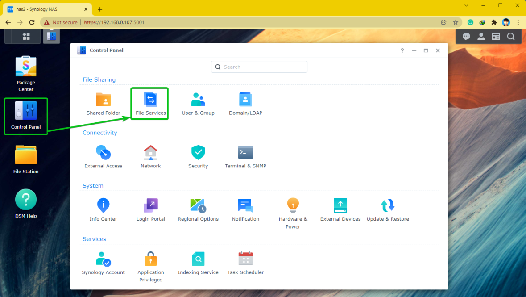Show the notifications chat bubble panel

466,37
